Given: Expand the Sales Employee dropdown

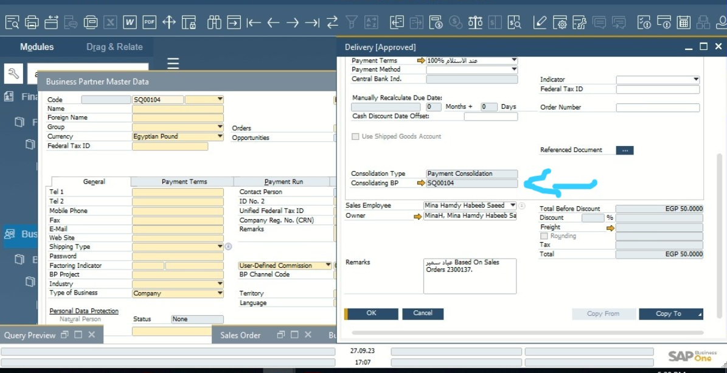Looking at the screenshot, I should click(x=512, y=206).
